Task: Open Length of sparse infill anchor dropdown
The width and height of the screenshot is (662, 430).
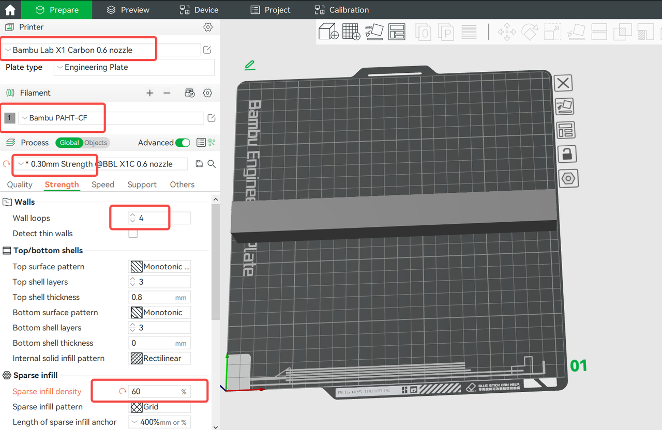Action: (159, 422)
